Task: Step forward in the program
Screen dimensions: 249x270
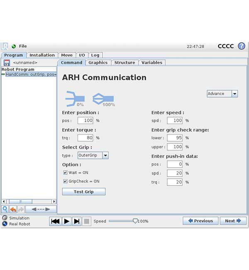Action: [77, 221]
